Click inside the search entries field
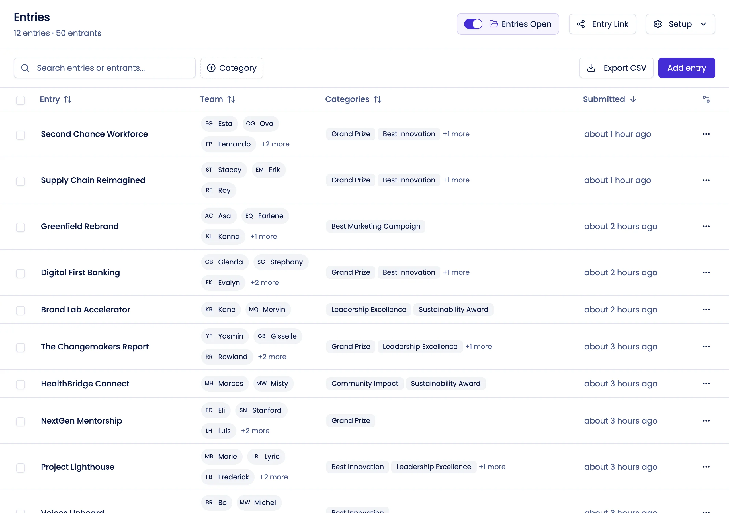Image resolution: width=729 pixels, height=513 pixels. tap(105, 68)
